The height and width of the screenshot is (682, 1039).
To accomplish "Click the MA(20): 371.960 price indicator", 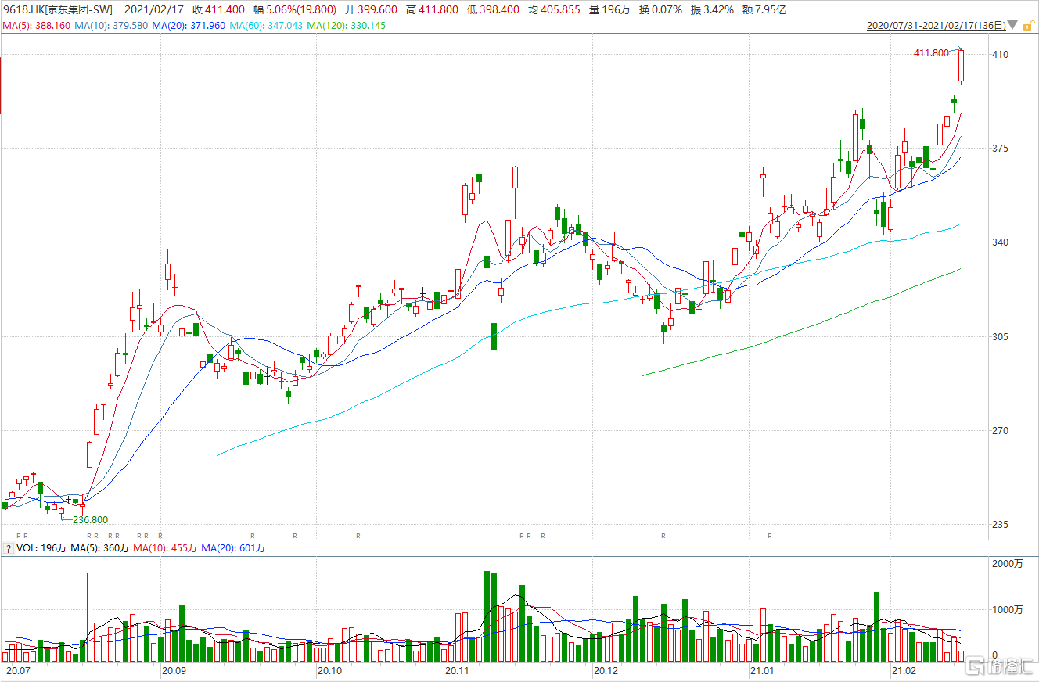I will [189, 26].
